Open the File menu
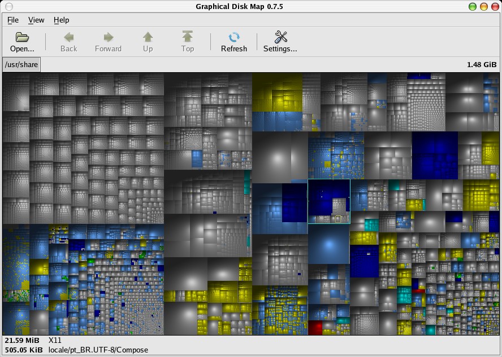Image resolution: width=502 pixels, height=357 pixels. pos(13,20)
